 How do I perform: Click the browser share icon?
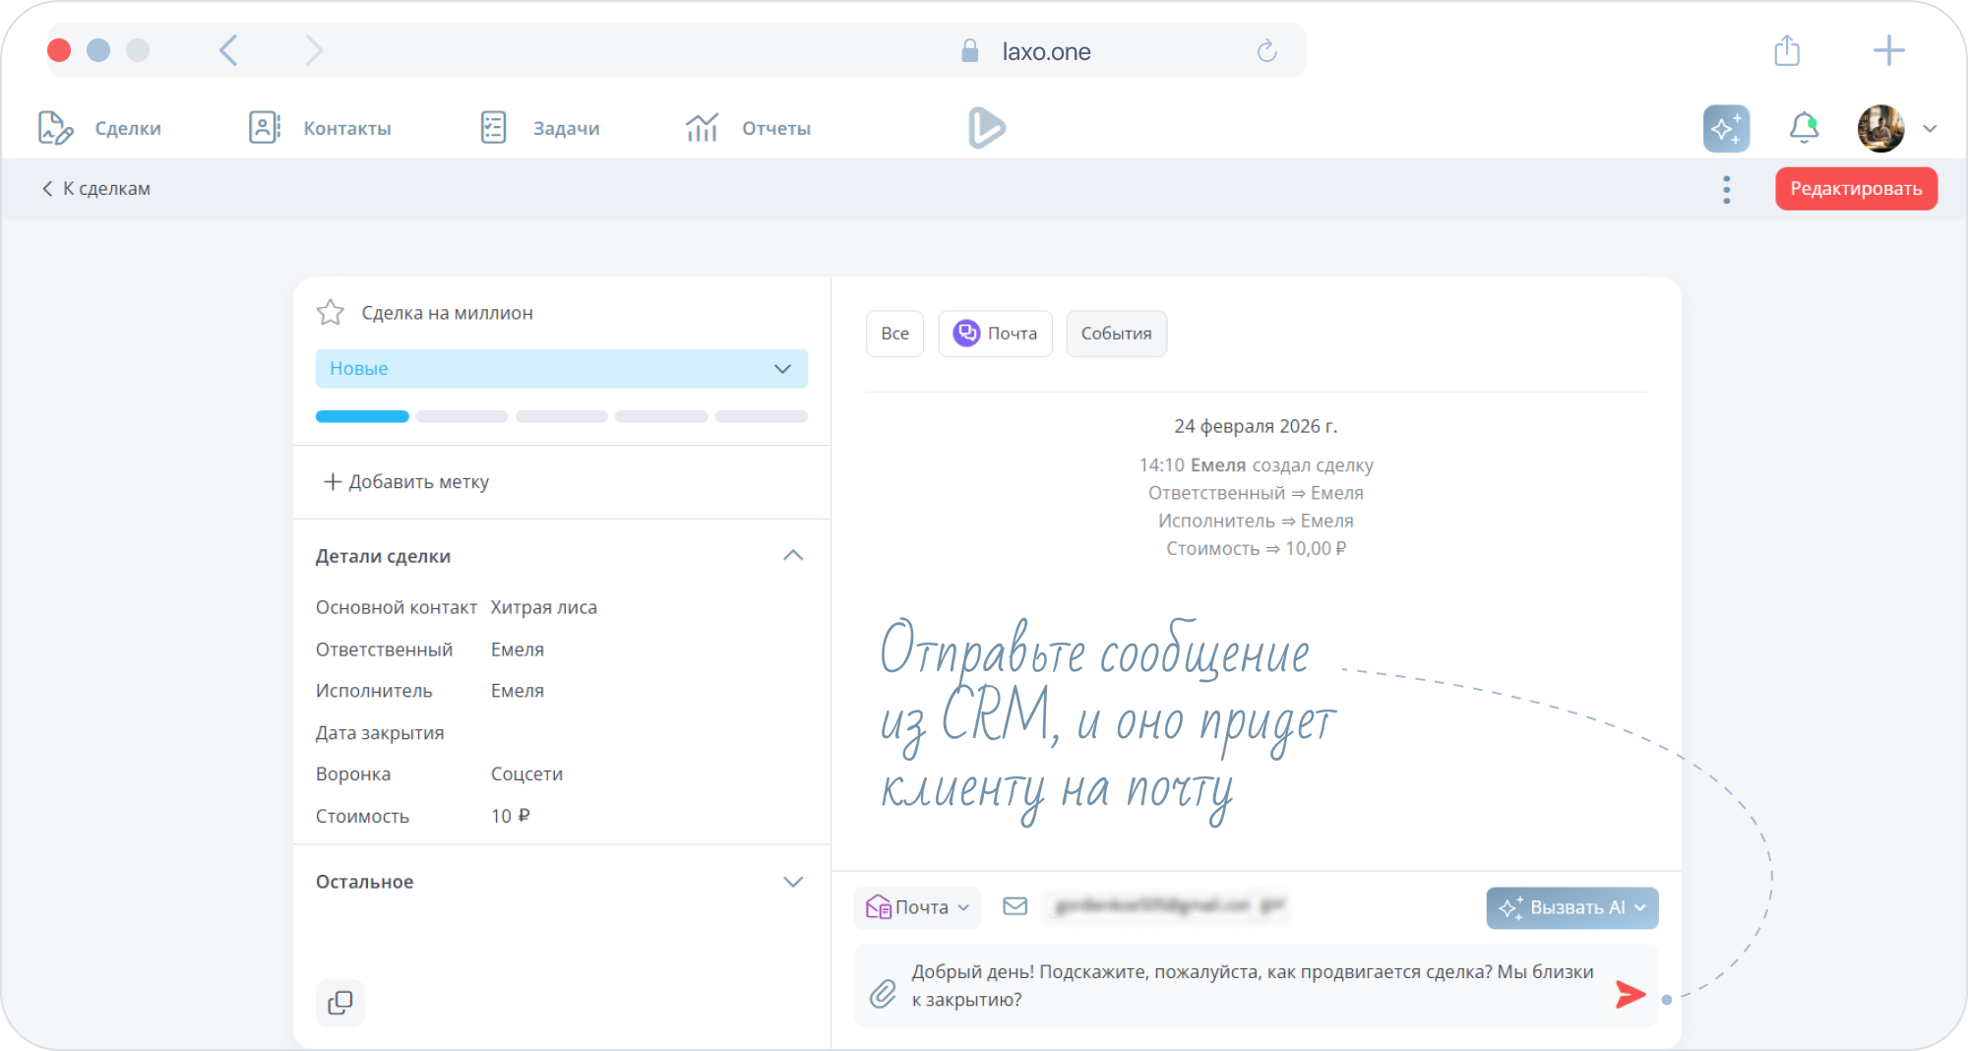click(x=1787, y=51)
